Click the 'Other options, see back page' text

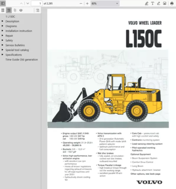(x=145, y=174)
